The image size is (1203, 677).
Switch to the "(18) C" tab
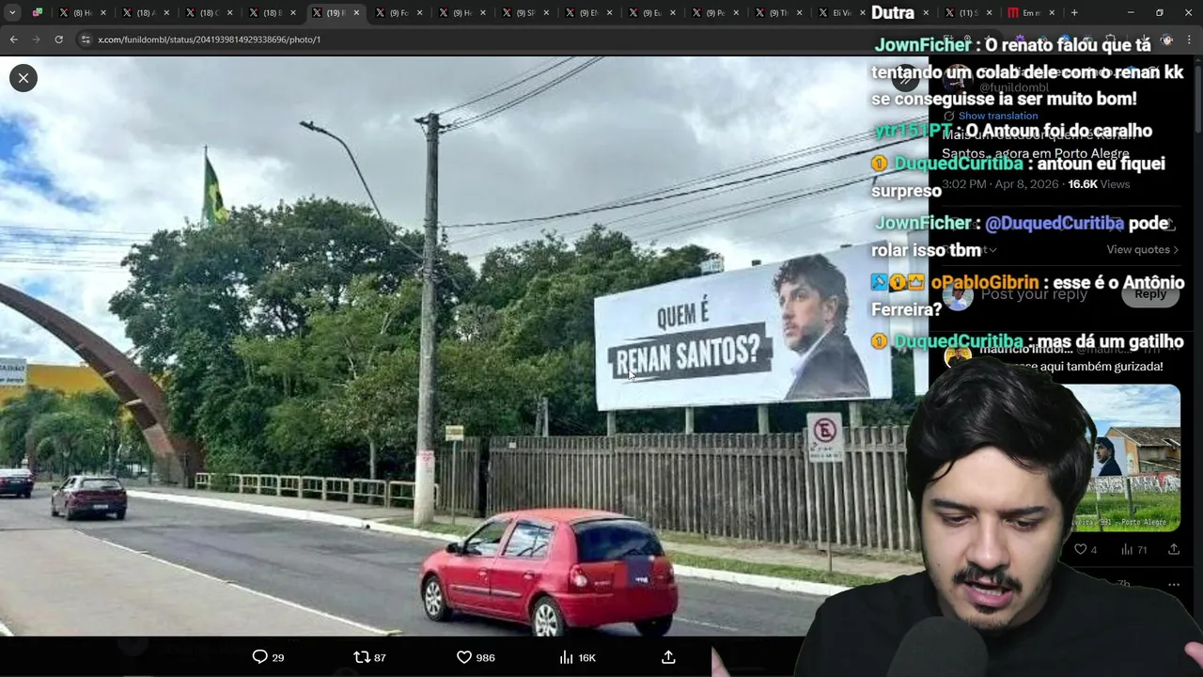point(208,12)
